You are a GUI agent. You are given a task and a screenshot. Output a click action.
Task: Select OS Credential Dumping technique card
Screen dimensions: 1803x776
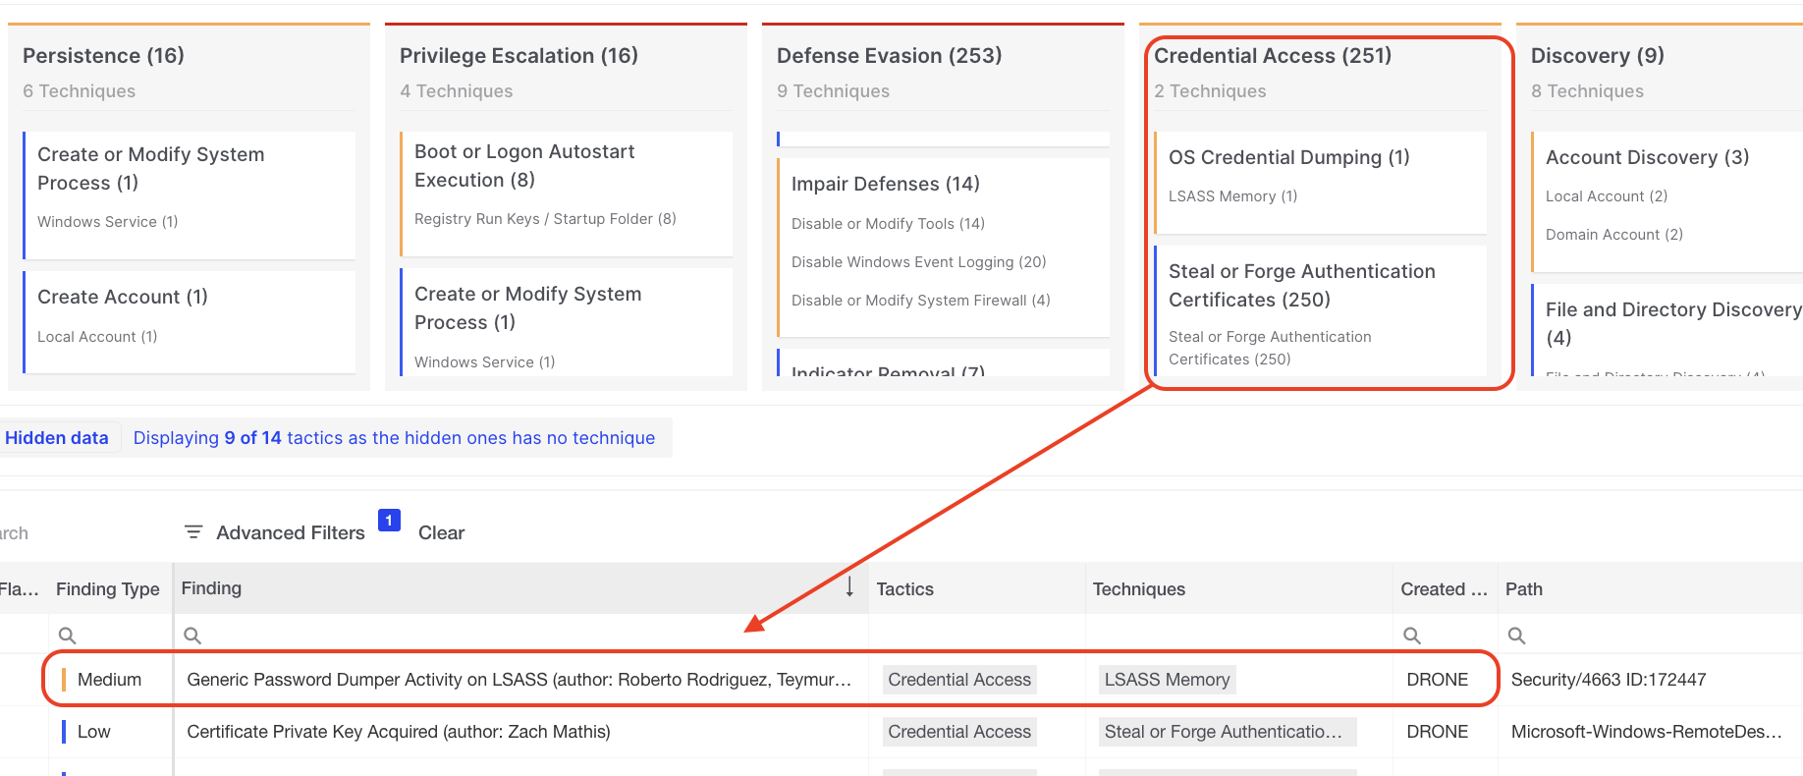[1288, 157]
